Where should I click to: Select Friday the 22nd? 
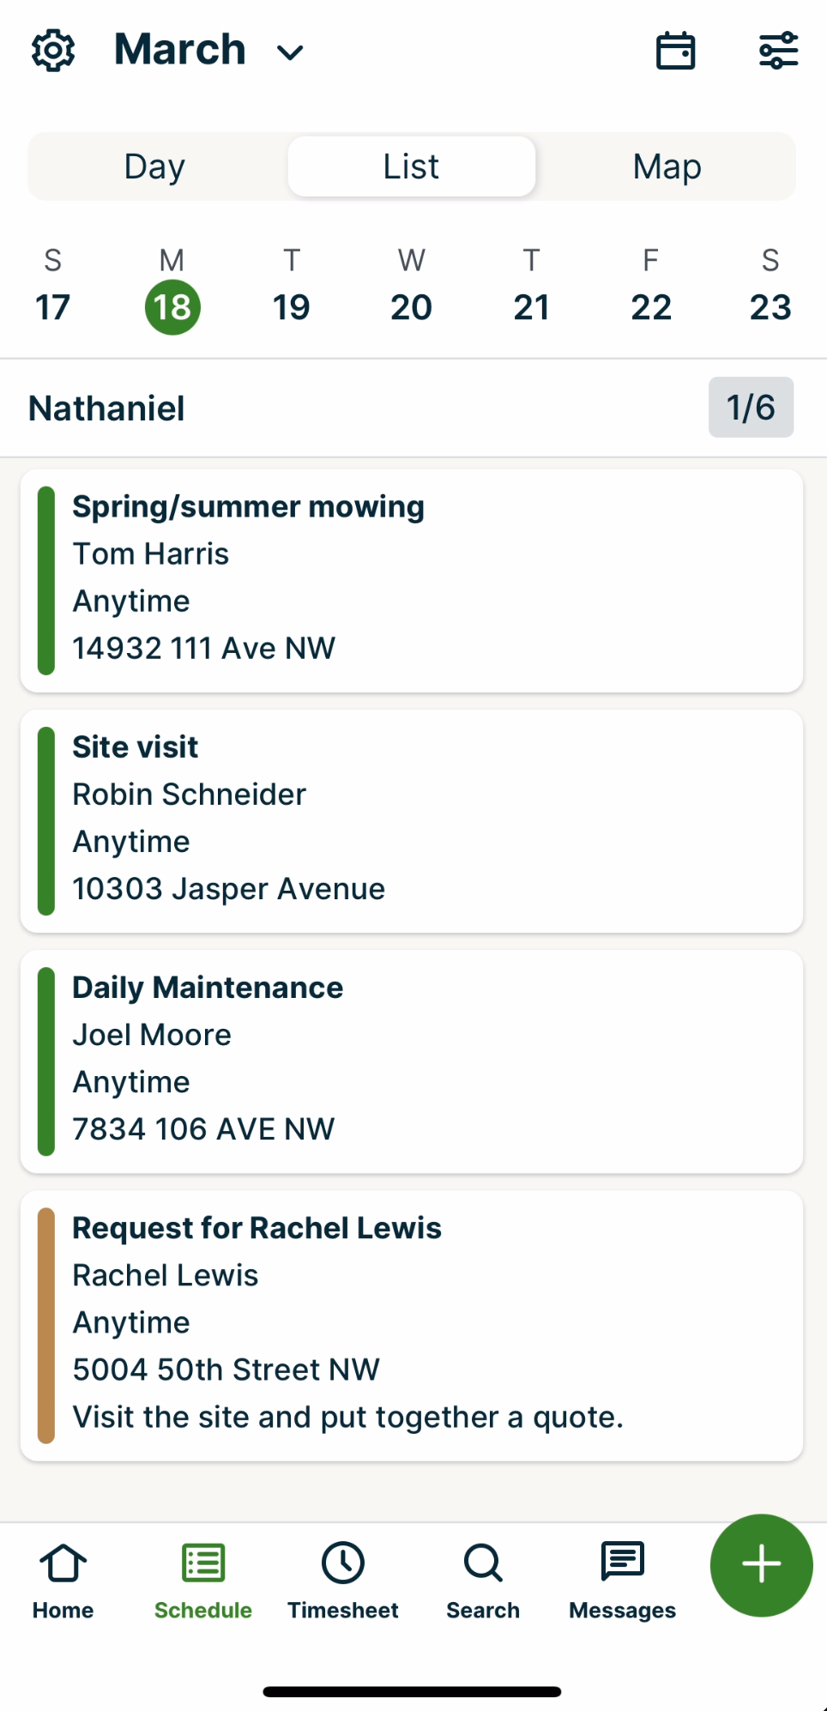650,306
